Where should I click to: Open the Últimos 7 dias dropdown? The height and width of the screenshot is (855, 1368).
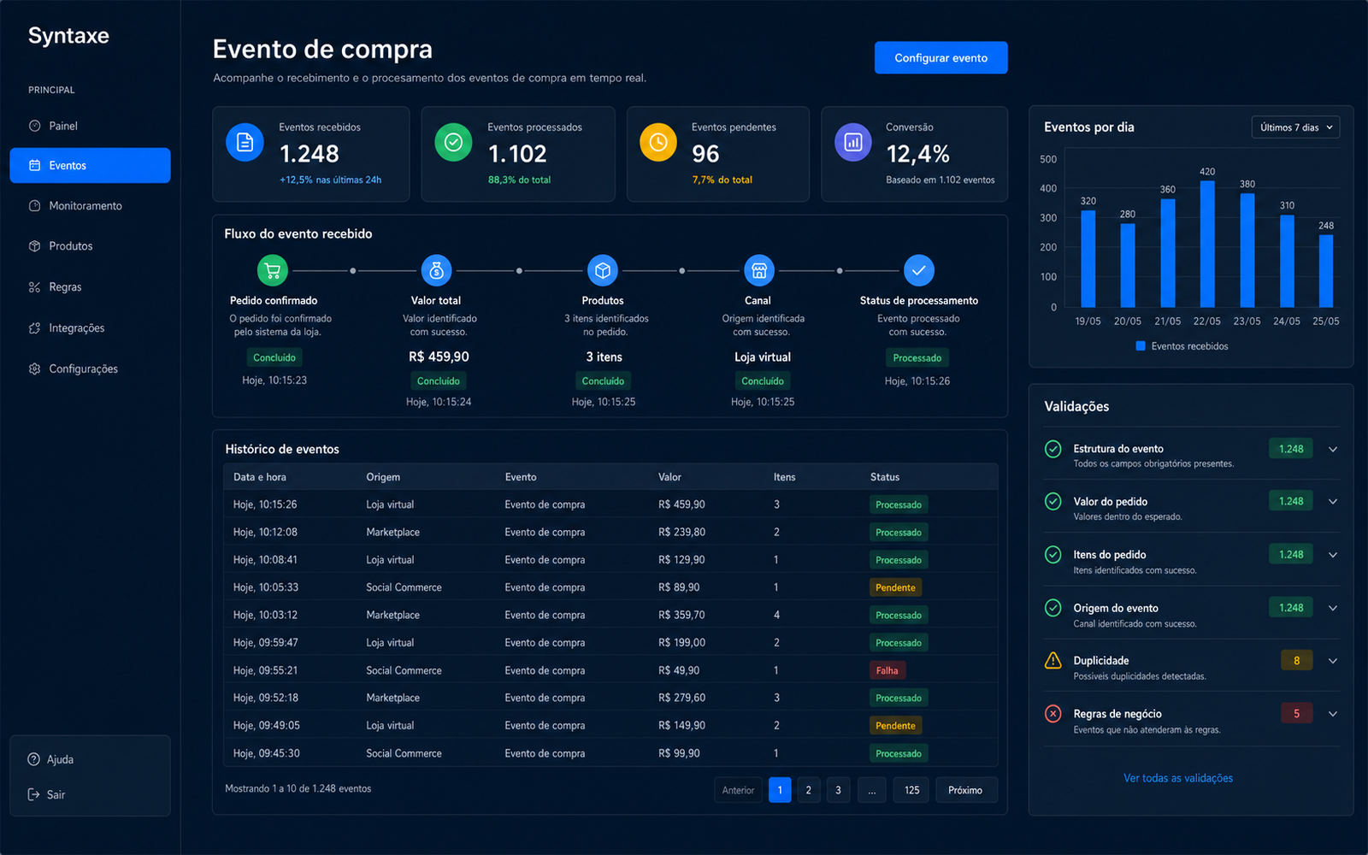pyautogui.click(x=1296, y=127)
